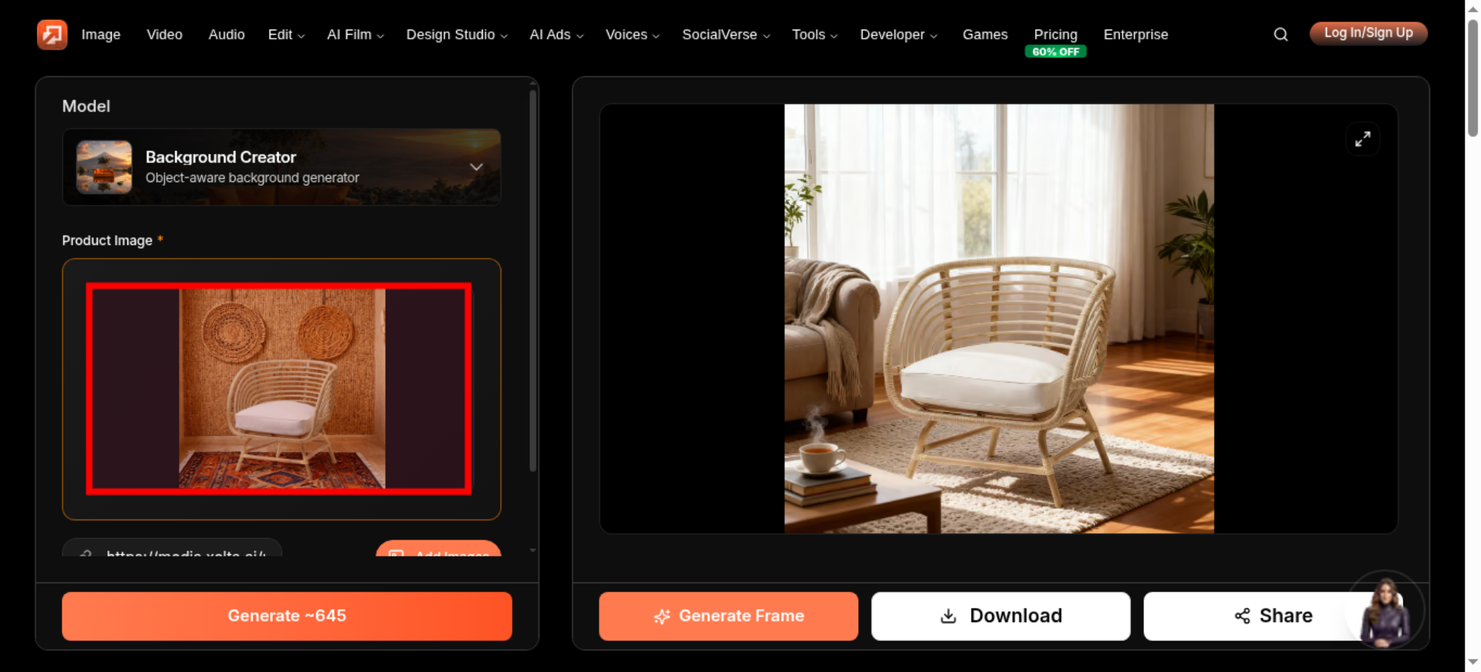Click the Generate ~645 button
Screen dimensions: 1481x672
point(287,616)
